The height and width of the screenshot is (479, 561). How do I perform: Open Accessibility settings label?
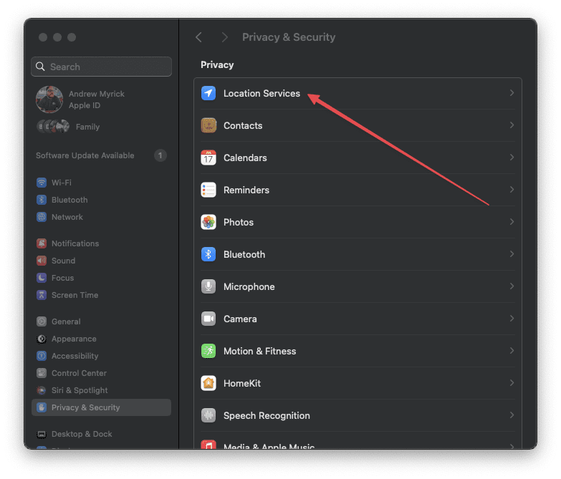tap(75, 356)
